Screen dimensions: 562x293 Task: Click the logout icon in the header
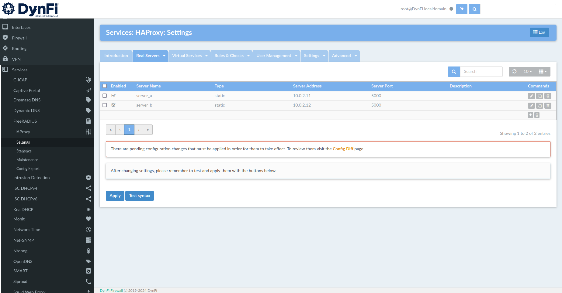point(462,9)
